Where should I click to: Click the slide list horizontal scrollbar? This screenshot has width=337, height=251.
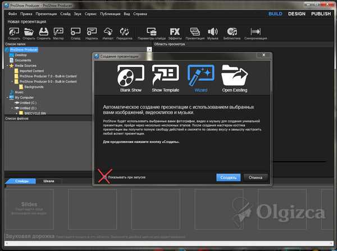point(168,243)
